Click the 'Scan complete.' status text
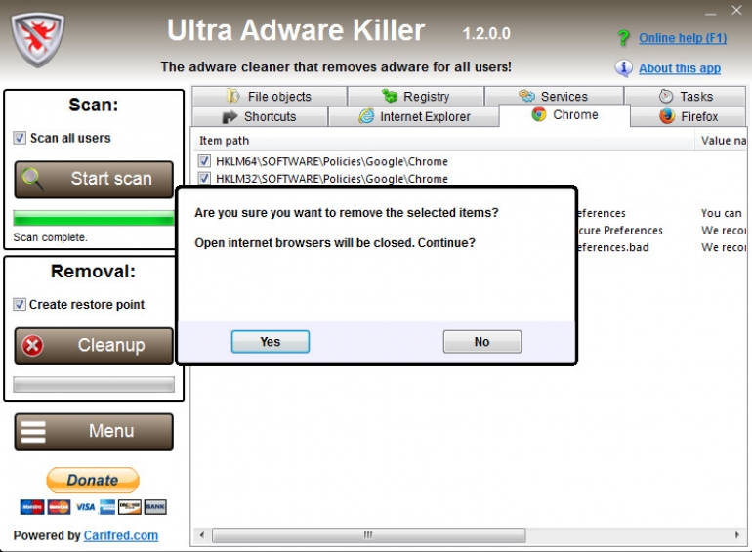Screen dimensions: 752x552 51,237
